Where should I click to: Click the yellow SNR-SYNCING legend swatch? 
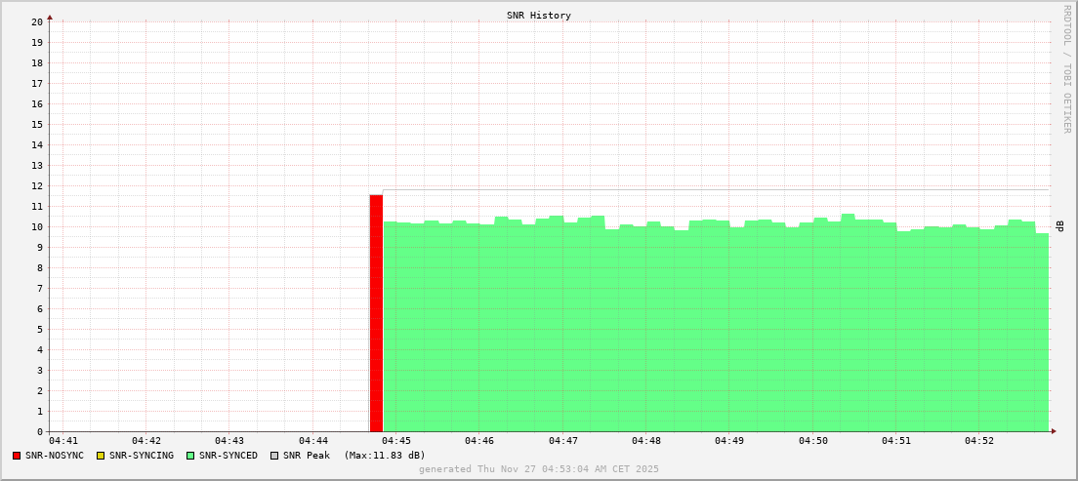coord(100,456)
